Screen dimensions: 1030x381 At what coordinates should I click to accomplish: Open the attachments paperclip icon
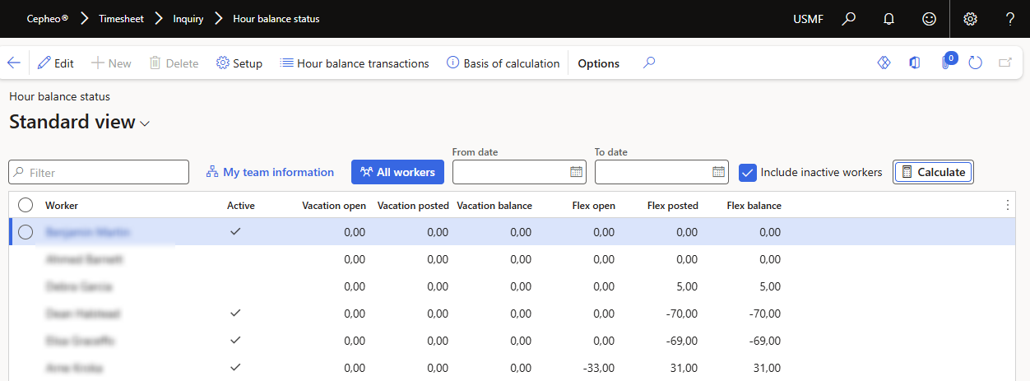[x=947, y=63]
